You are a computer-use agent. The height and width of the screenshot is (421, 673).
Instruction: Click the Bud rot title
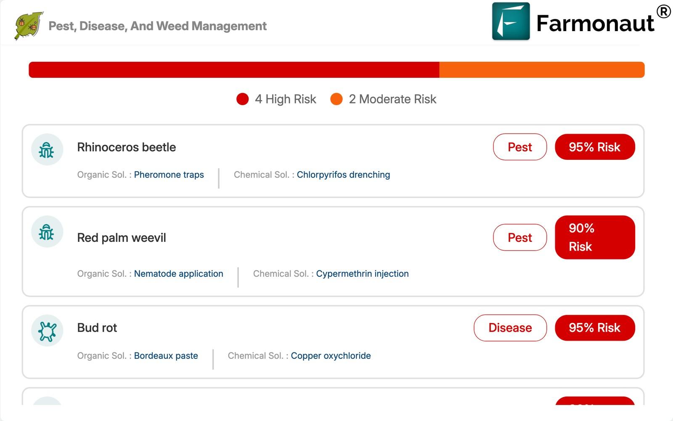(x=97, y=328)
